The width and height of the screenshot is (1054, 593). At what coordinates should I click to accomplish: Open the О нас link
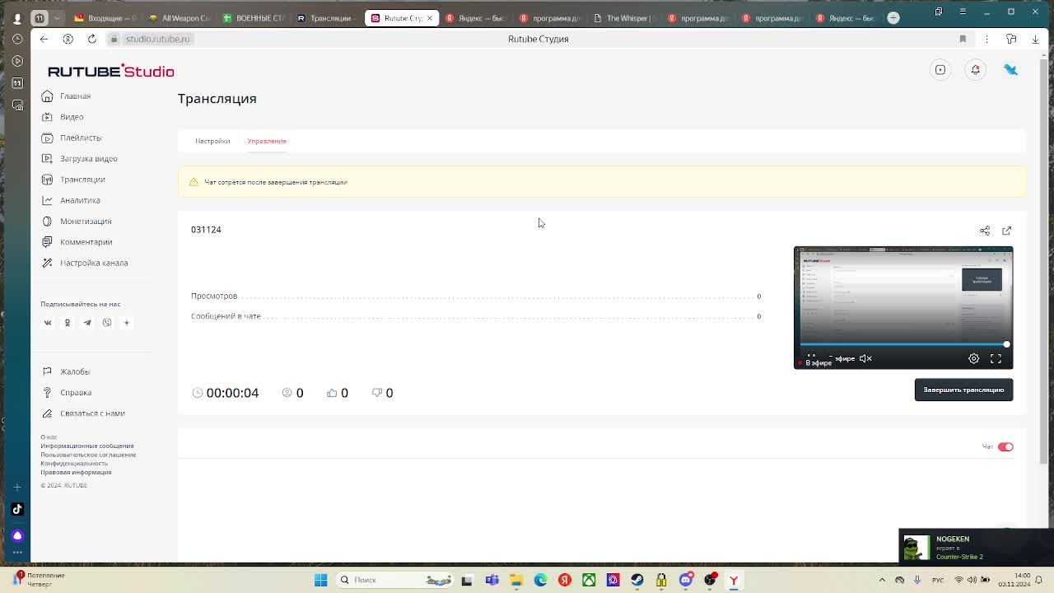pyautogui.click(x=49, y=437)
